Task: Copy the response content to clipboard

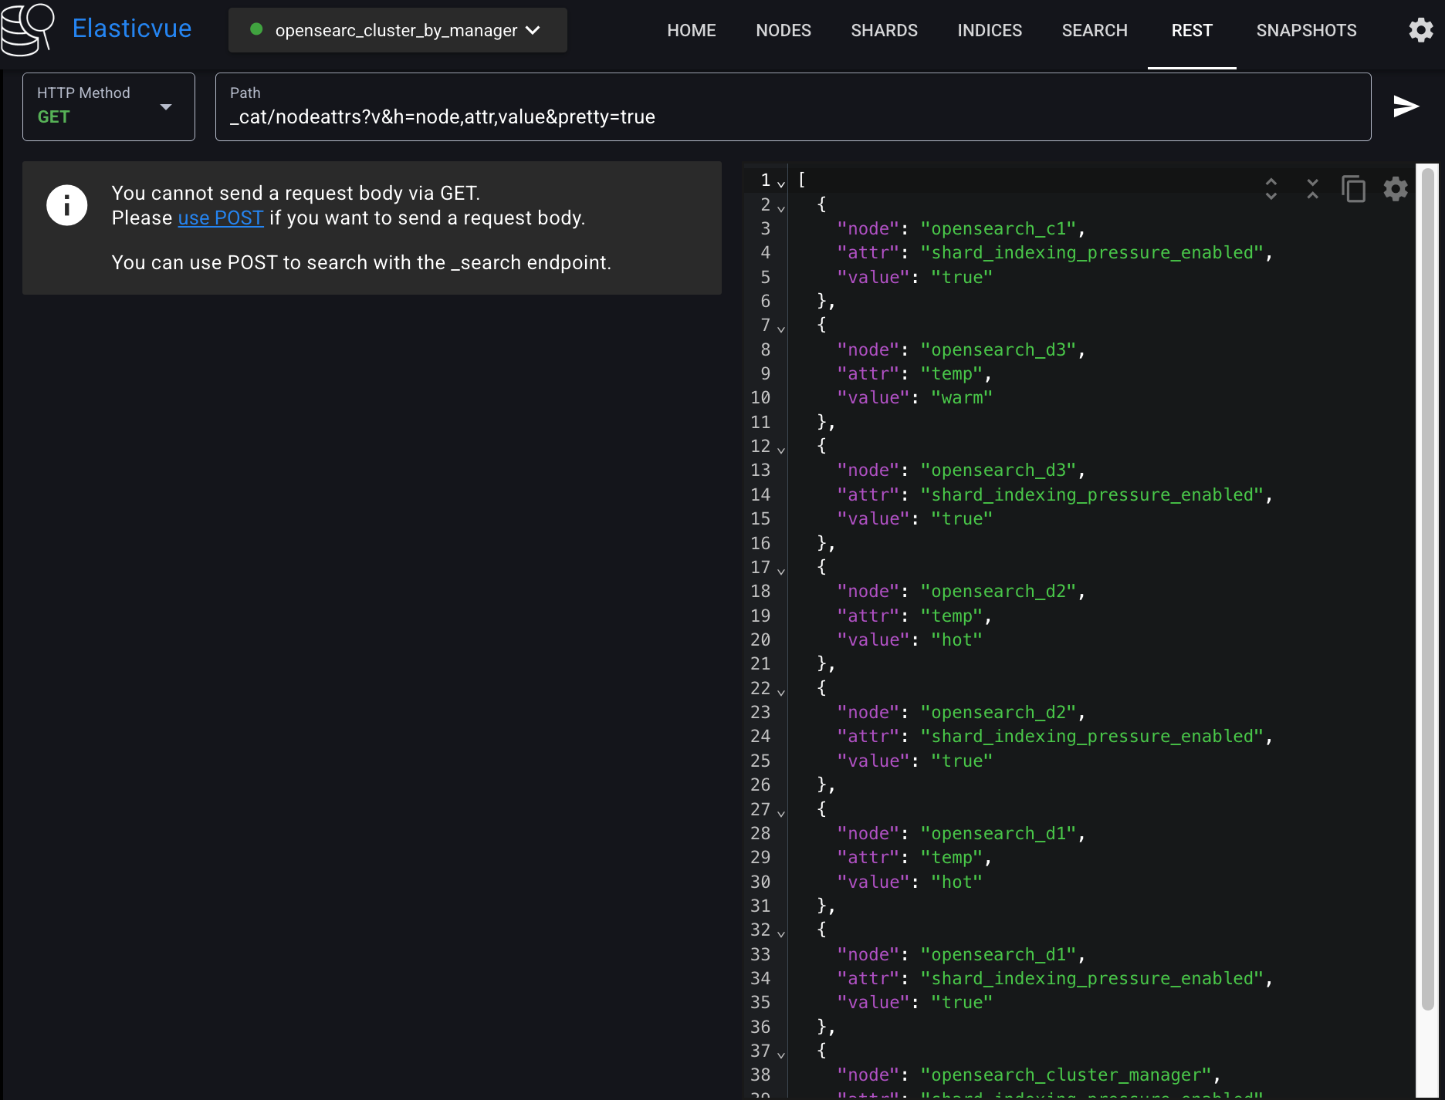Action: coord(1354,189)
